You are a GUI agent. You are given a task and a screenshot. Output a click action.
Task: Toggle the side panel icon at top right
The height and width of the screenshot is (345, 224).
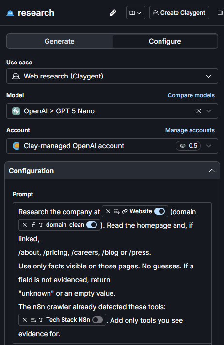tap(220, 13)
